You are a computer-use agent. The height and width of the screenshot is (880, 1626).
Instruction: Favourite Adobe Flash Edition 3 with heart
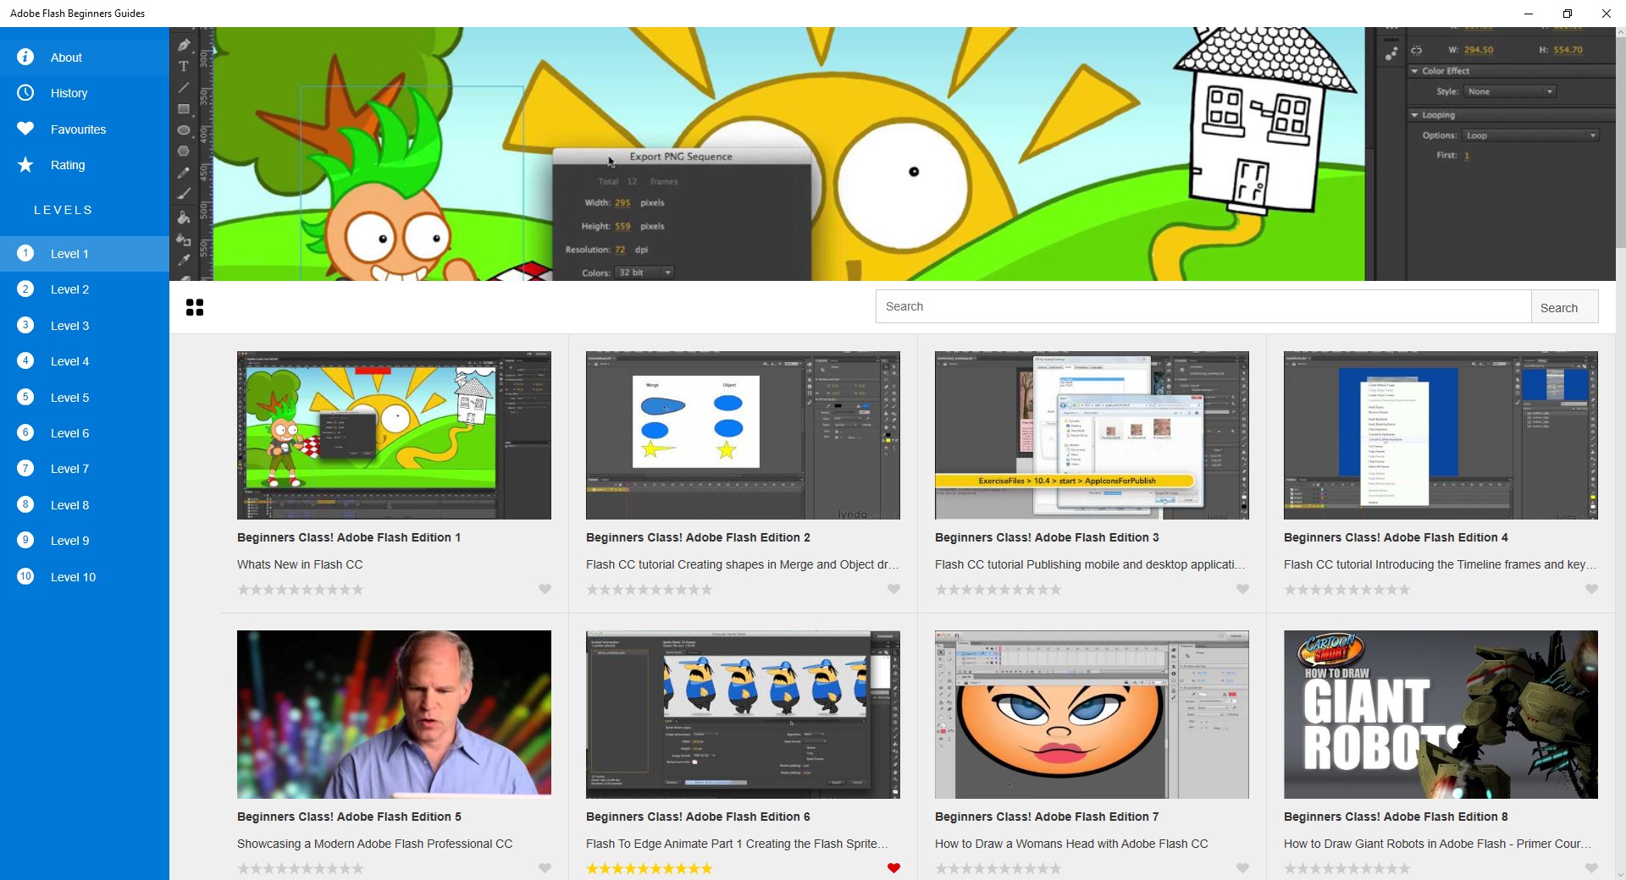[1242, 589]
